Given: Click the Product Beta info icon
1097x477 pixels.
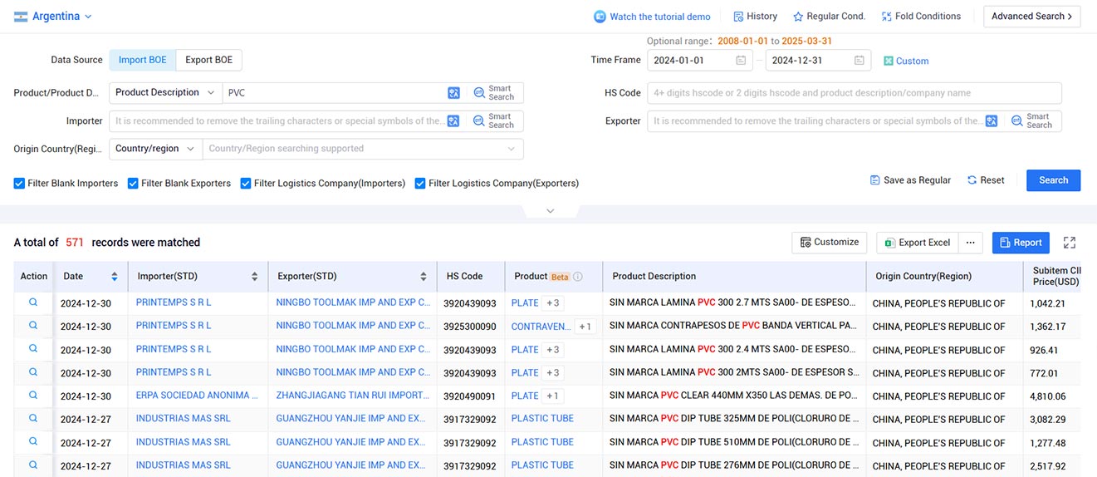Looking at the screenshot, I should point(578,277).
